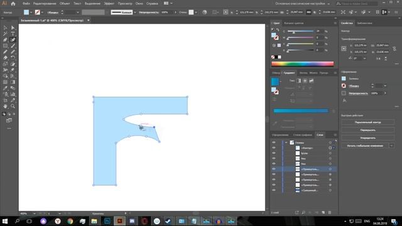Click the Обводка link in the Properties panel

(354, 86)
